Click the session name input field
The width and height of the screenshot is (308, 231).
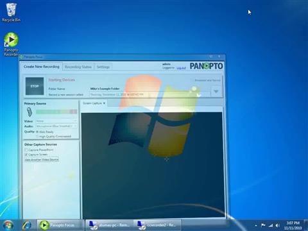150,94
